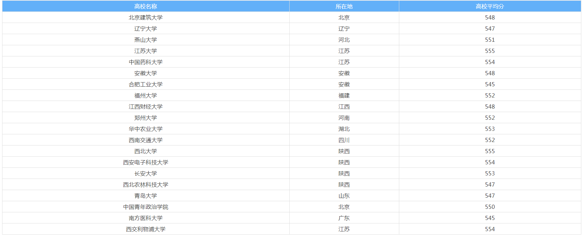
Task: Click score 547 in 西北农林科技大学 row
Action: point(490,184)
